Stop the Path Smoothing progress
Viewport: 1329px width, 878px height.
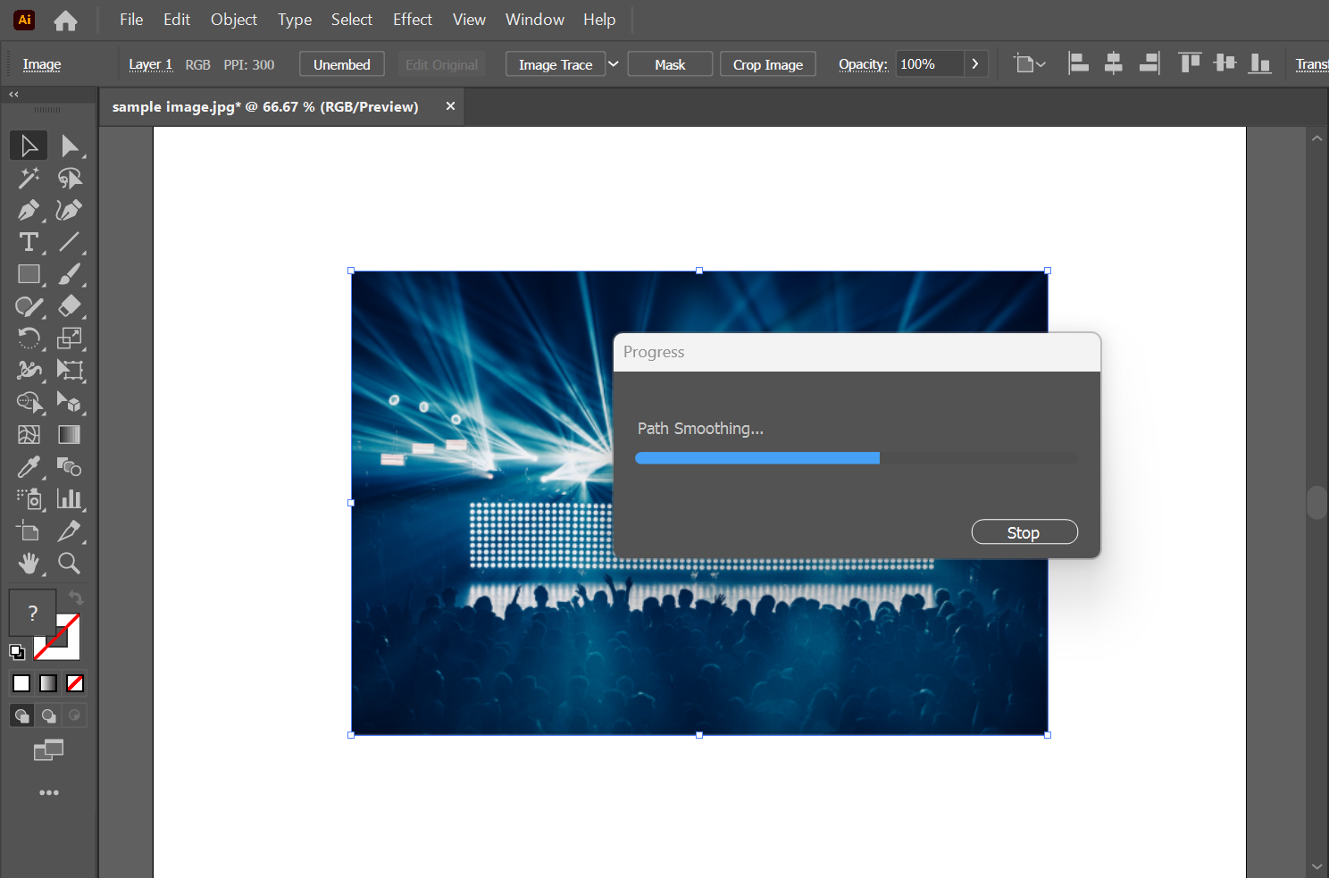point(1024,532)
